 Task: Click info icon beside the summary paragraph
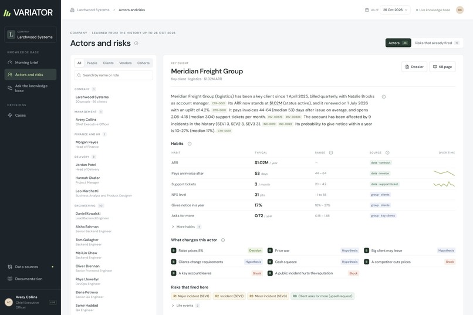[x=384, y=97]
